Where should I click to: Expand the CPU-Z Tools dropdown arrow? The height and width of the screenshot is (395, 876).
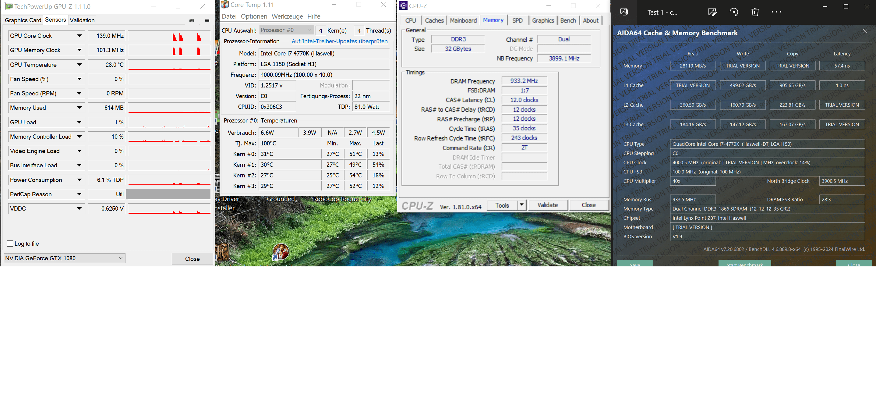tap(521, 205)
